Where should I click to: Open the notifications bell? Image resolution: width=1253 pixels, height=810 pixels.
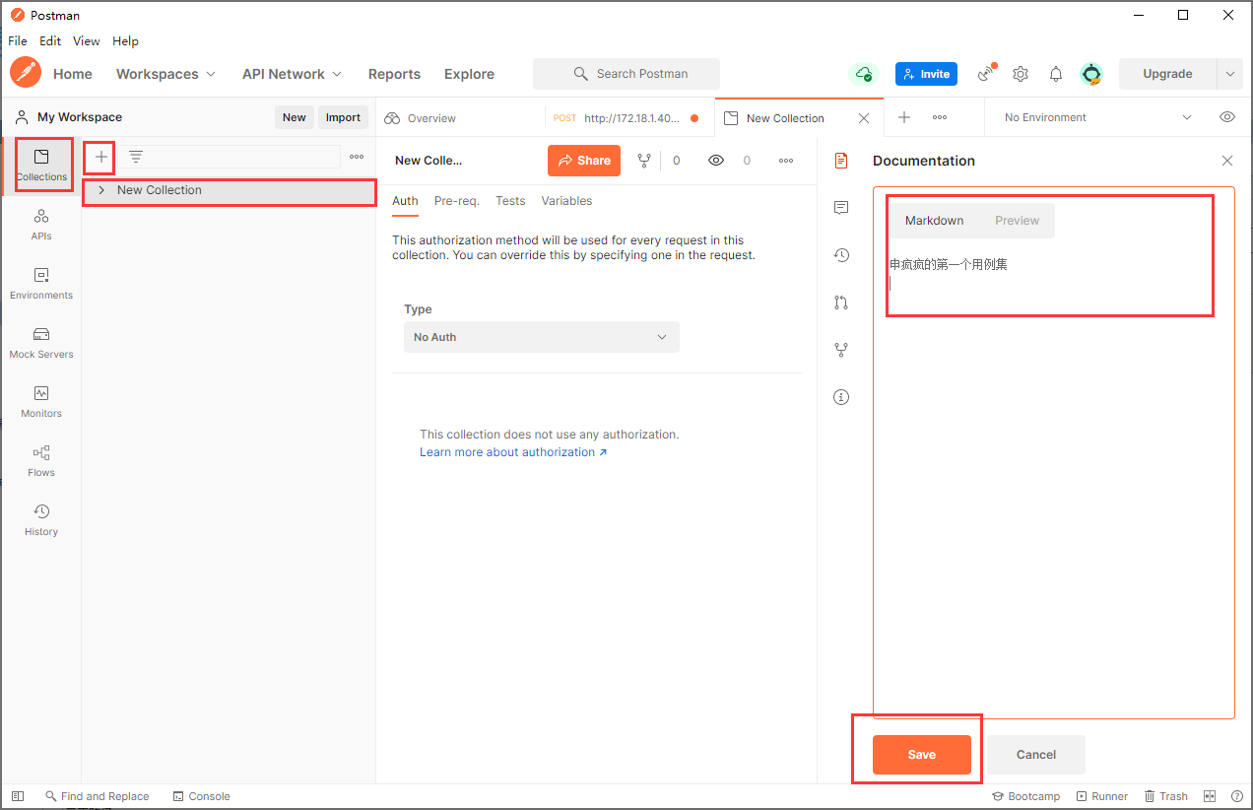[1056, 74]
